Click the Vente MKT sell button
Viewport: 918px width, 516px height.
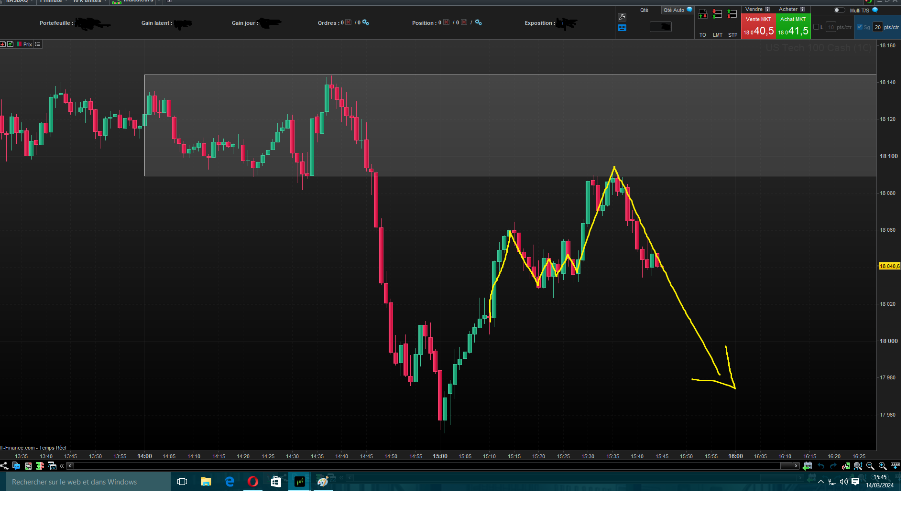click(758, 27)
